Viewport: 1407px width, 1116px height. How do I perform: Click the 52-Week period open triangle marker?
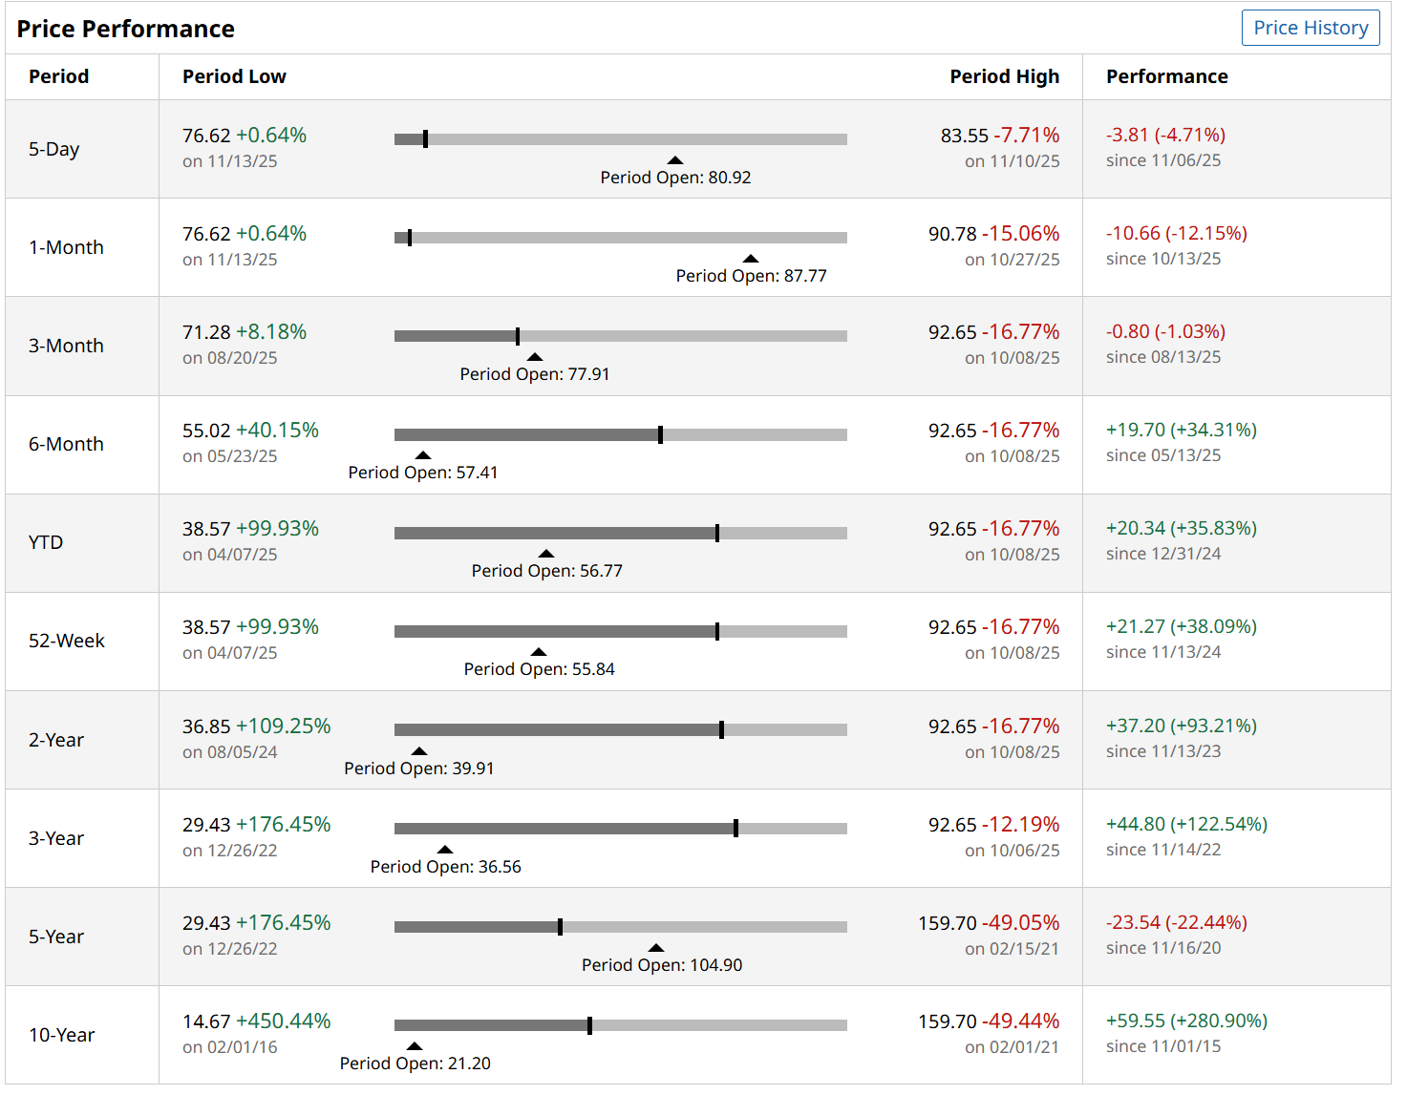pyautogui.click(x=539, y=652)
